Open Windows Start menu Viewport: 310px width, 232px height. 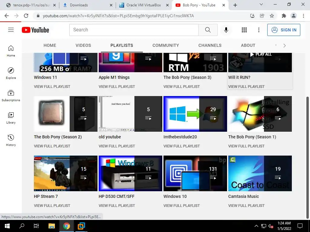click(x=7, y=226)
